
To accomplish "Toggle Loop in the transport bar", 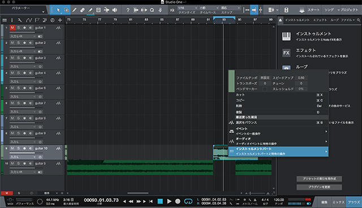I will pyautogui.click(x=188, y=201).
